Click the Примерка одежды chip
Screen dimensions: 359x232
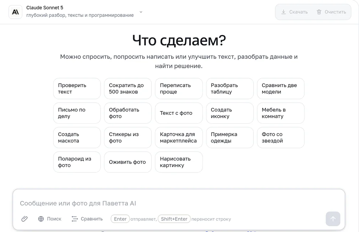point(230,137)
